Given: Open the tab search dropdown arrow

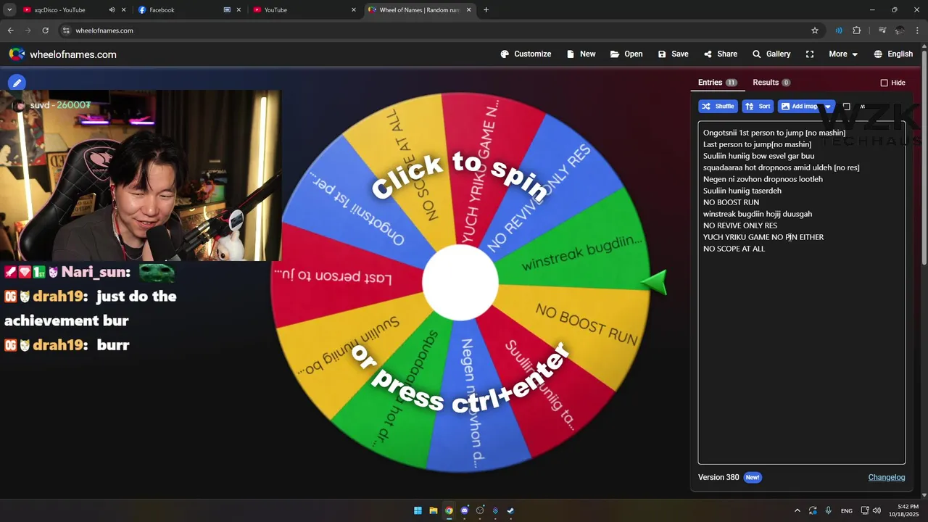Looking at the screenshot, I should point(9,10).
